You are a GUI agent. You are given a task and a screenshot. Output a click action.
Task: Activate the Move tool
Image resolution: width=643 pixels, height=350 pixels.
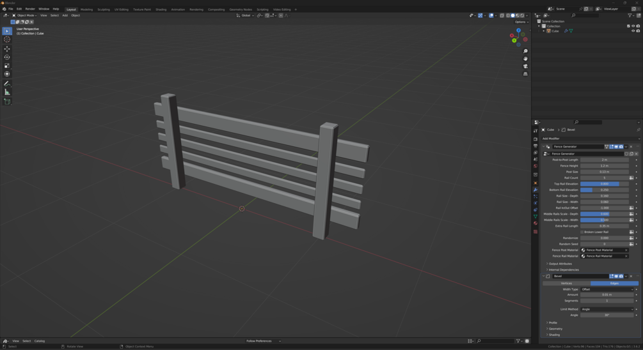tap(7, 49)
